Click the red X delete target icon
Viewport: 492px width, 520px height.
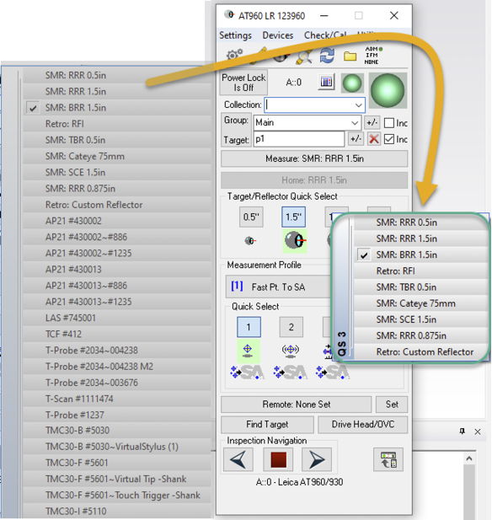[374, 139]
